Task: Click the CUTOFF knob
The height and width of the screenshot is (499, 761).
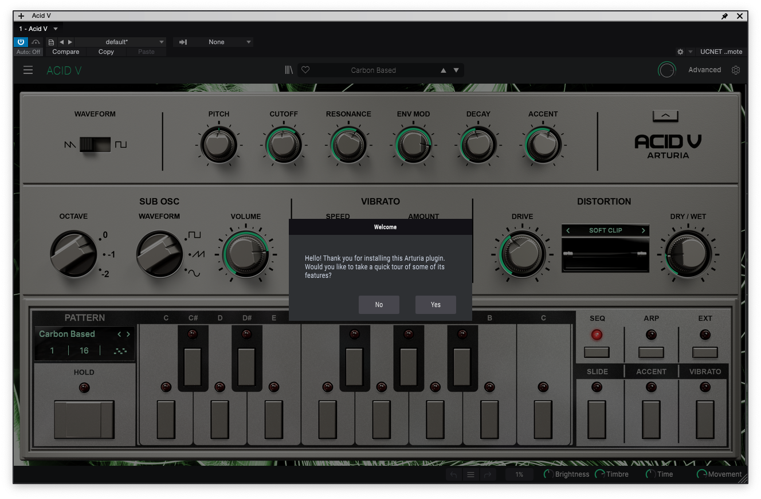Action: tap(284, 146)
